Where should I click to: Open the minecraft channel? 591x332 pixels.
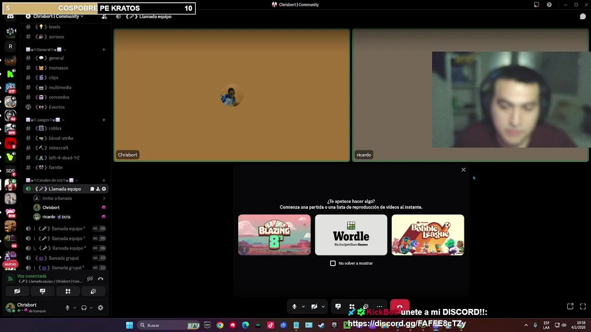pyautogui.click(x=66, y=148)
